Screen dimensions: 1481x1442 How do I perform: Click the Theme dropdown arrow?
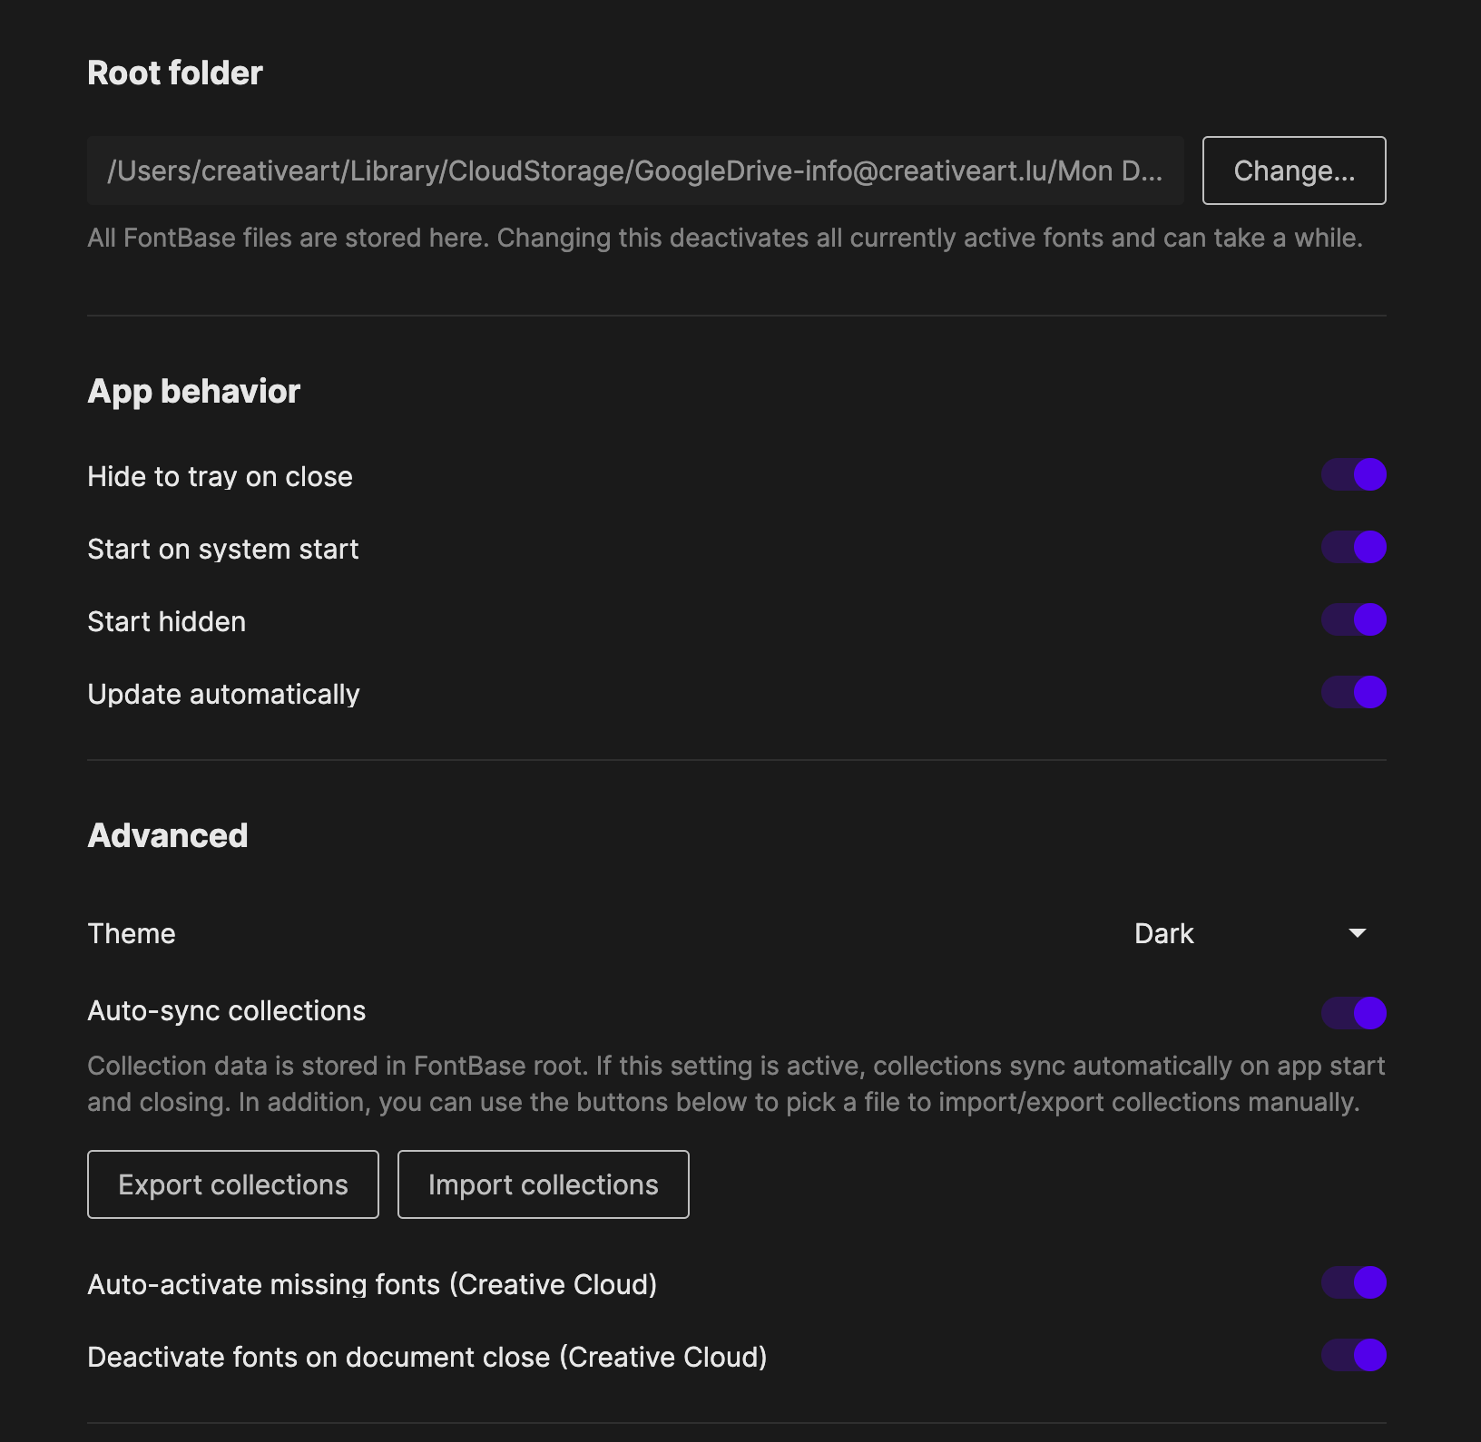pos(1357,933)
